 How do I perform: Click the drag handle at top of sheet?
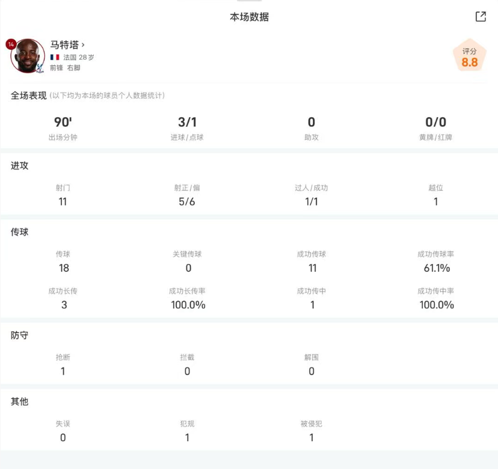(249, 1)
